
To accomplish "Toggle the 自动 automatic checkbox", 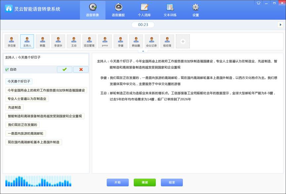I will click(x=7, y=69).
